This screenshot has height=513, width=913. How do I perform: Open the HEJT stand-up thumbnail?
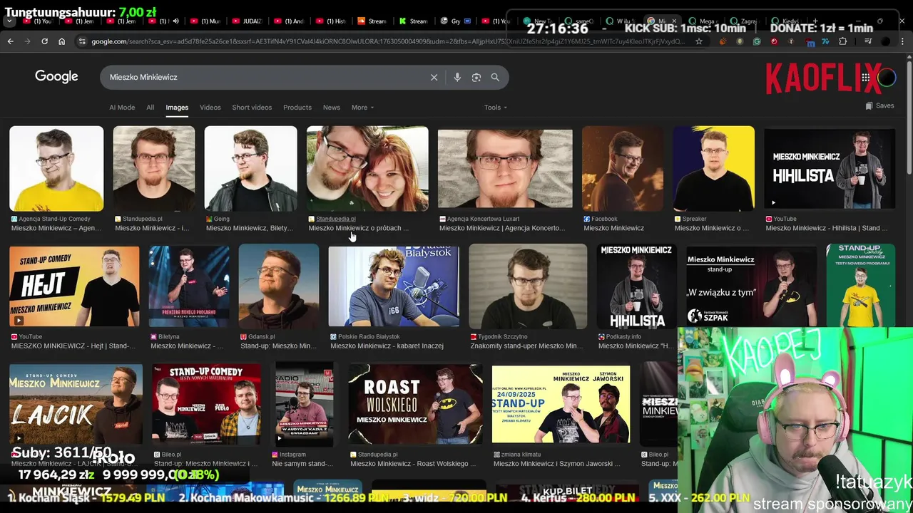[x=74, y=286]
